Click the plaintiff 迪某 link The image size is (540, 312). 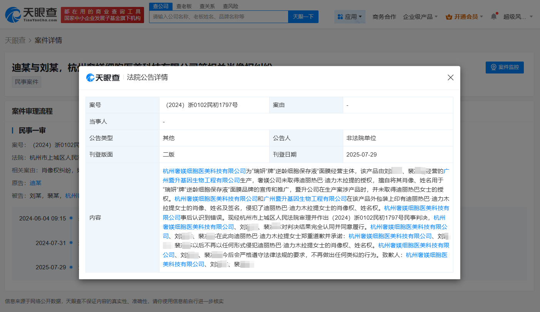35,183
